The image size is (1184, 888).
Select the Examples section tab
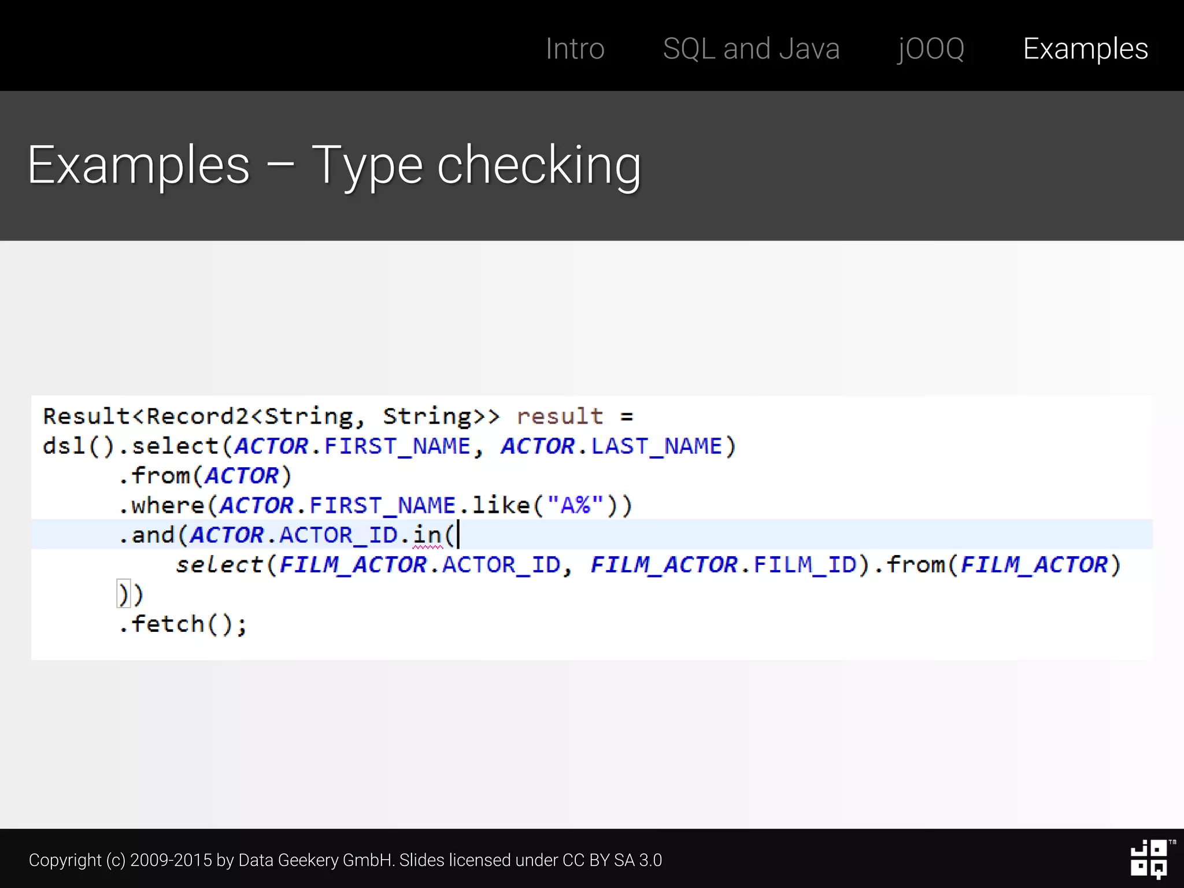pyautogui.click(x=1085, y=49)
